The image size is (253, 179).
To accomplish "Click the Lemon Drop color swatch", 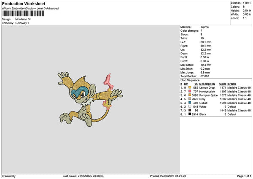I will pyautogui.click(x=190, y=87).
